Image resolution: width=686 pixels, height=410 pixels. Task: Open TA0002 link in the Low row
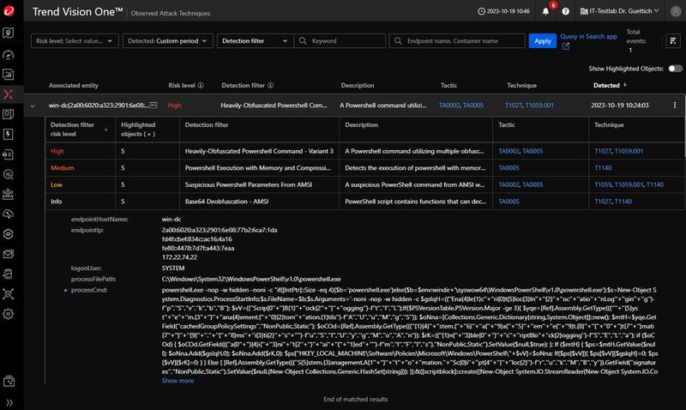508,184
